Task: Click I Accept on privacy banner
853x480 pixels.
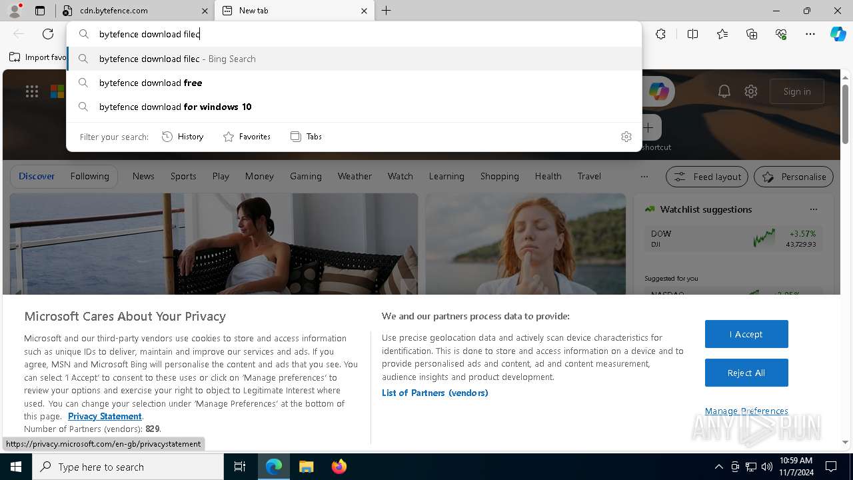Action: [746, 334]
